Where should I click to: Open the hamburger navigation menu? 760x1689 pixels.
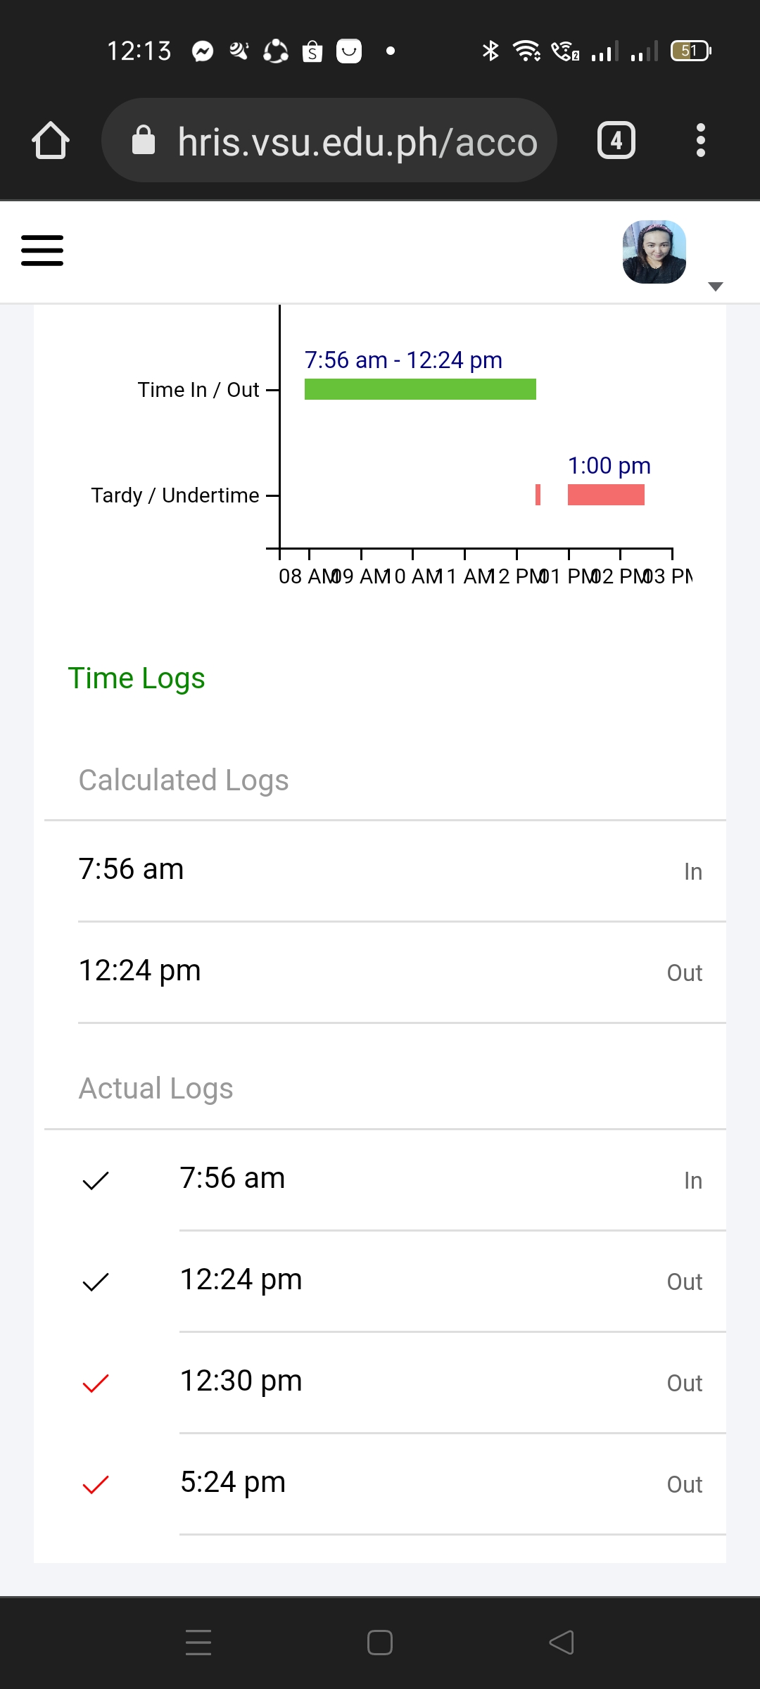[42, 251]
